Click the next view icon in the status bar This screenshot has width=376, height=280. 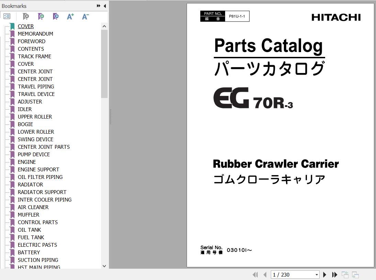[x=355, y=275]
